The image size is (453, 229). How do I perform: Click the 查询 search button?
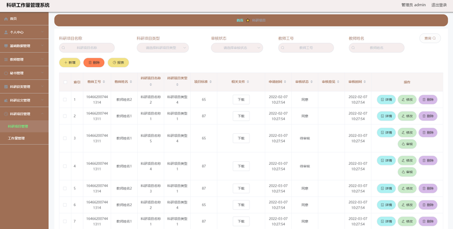(x=430, y=38)
